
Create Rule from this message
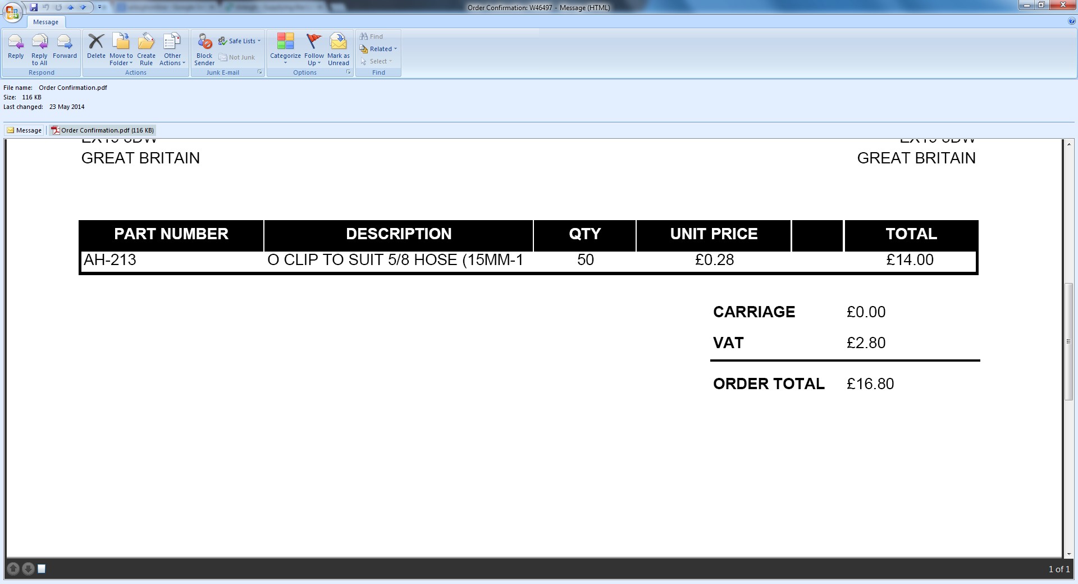146,49
